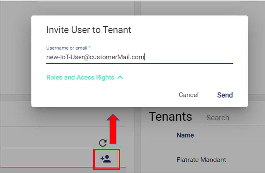Click the green line under add user icon
The width and height of the screenshot is (265, 173).
53,168
